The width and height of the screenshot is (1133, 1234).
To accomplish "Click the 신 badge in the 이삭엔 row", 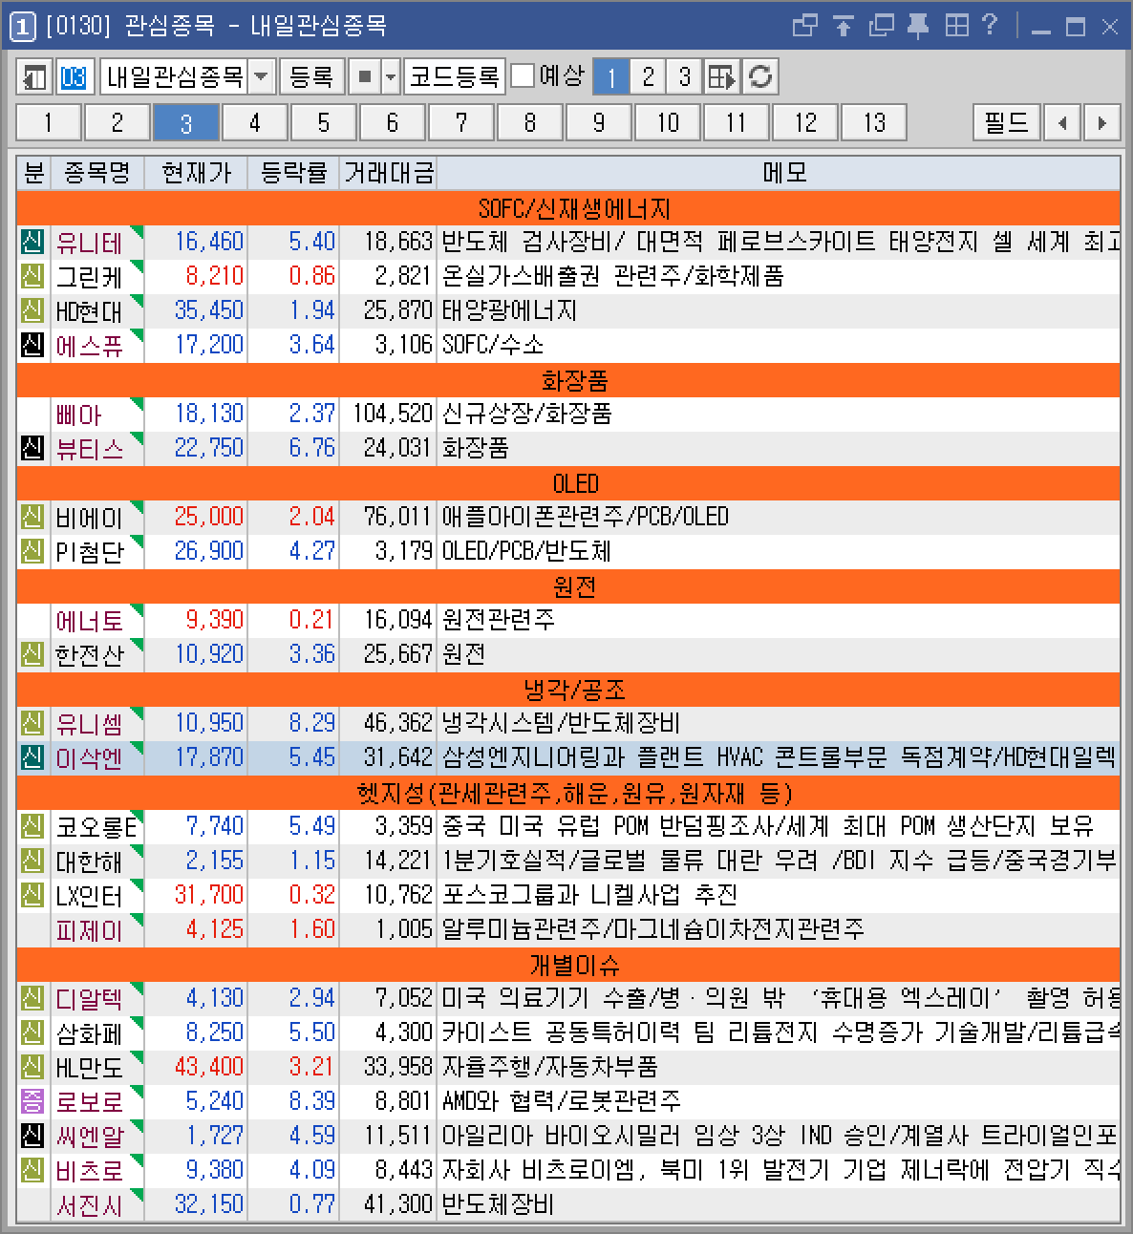I will [32, 757].
